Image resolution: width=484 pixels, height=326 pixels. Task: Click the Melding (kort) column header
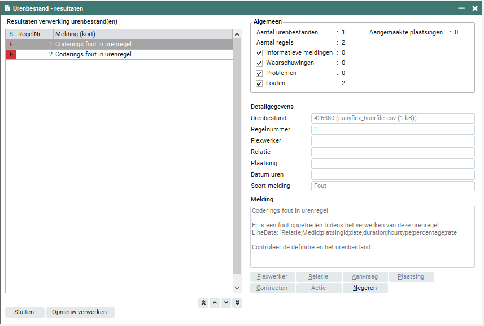141,34
